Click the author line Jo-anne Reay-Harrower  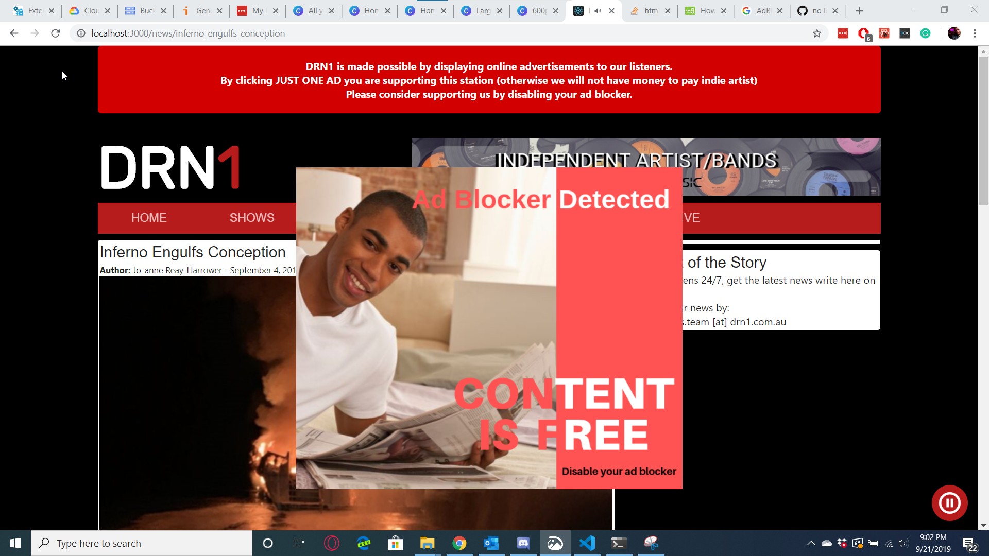pyautogui.click(x=197, y=270)
